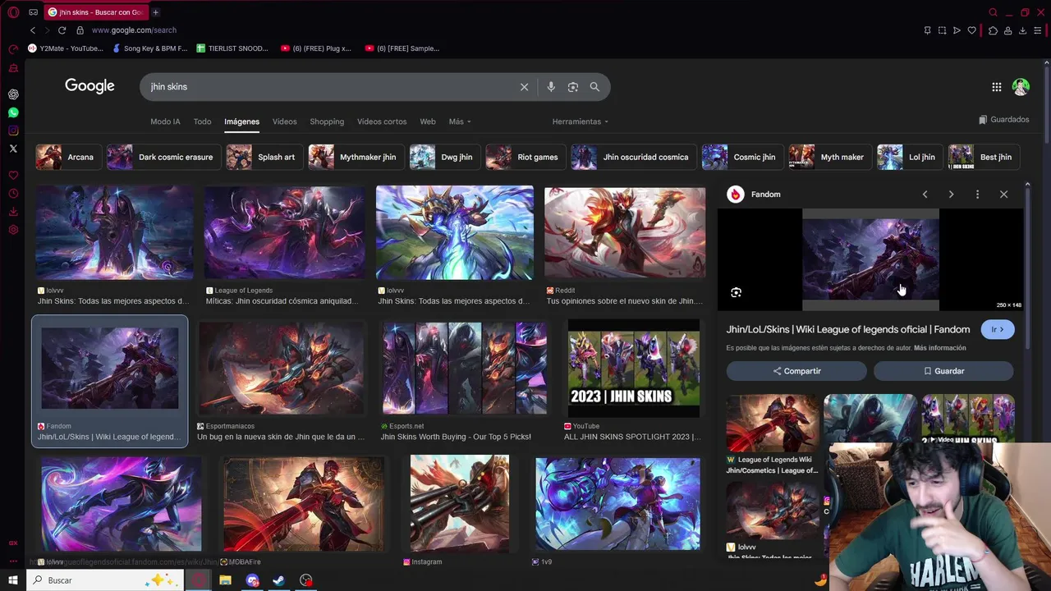
Task: Open the Opera GX main menu logo
Action: [x=13, y=12]
